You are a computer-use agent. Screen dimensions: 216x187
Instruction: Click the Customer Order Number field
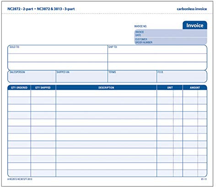tap(171, 41)
